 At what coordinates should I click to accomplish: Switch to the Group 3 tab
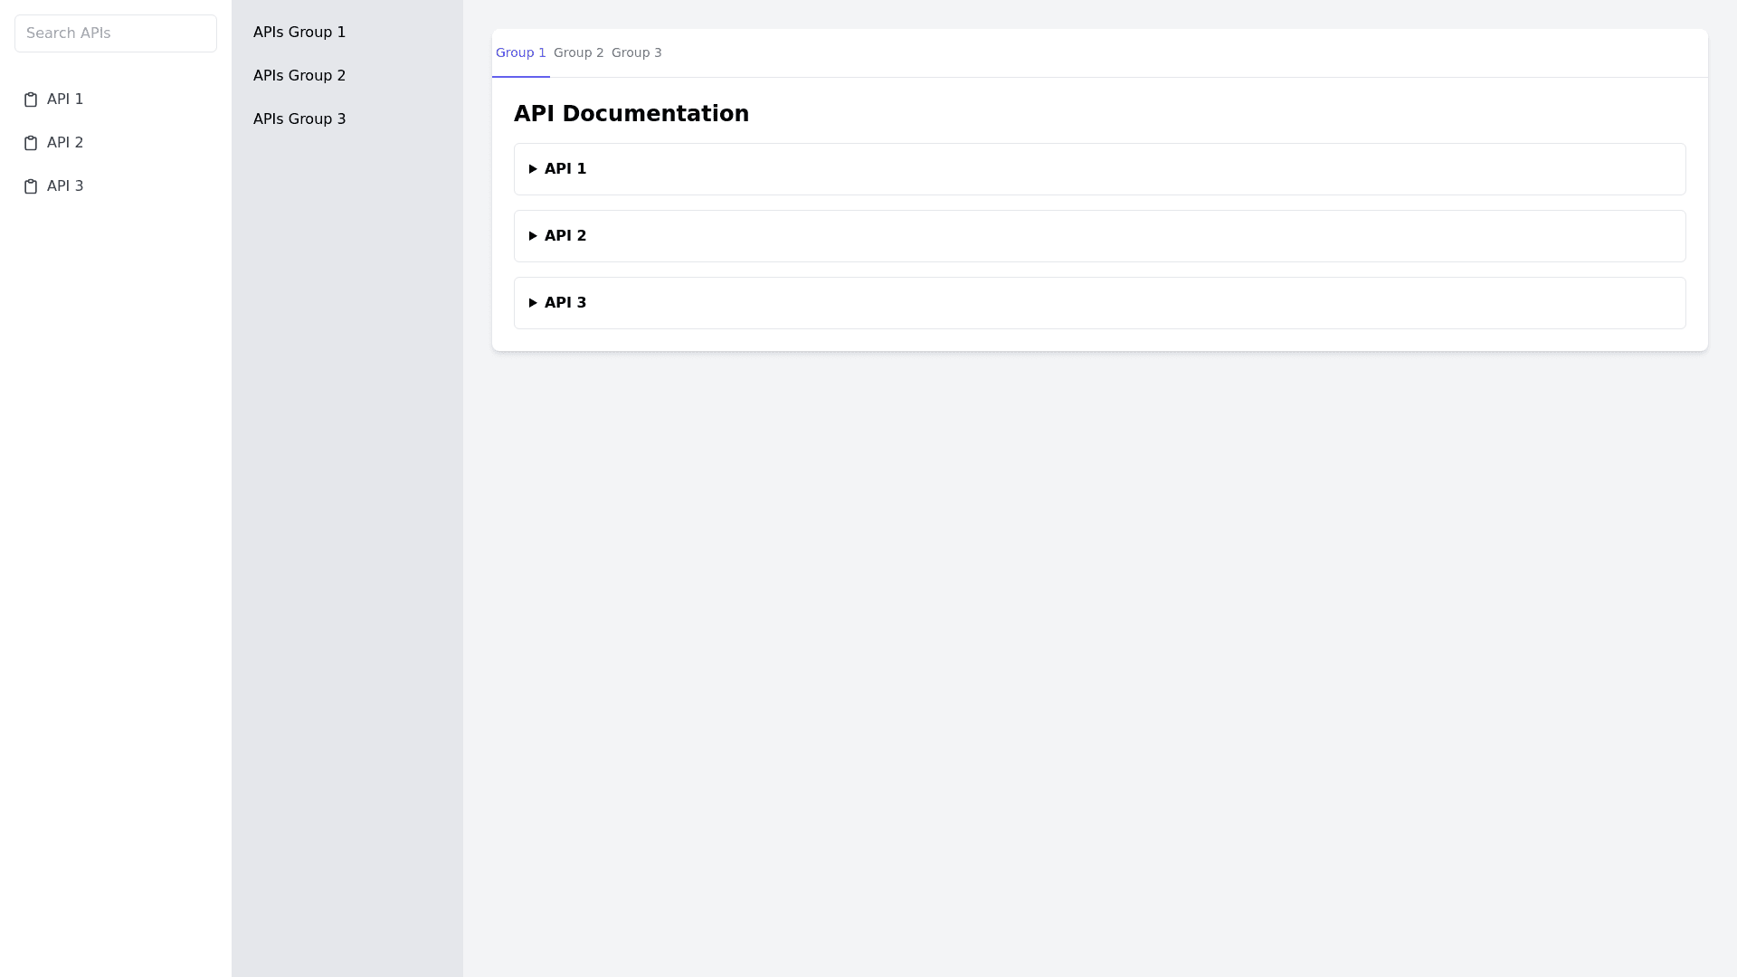[637, 52]
